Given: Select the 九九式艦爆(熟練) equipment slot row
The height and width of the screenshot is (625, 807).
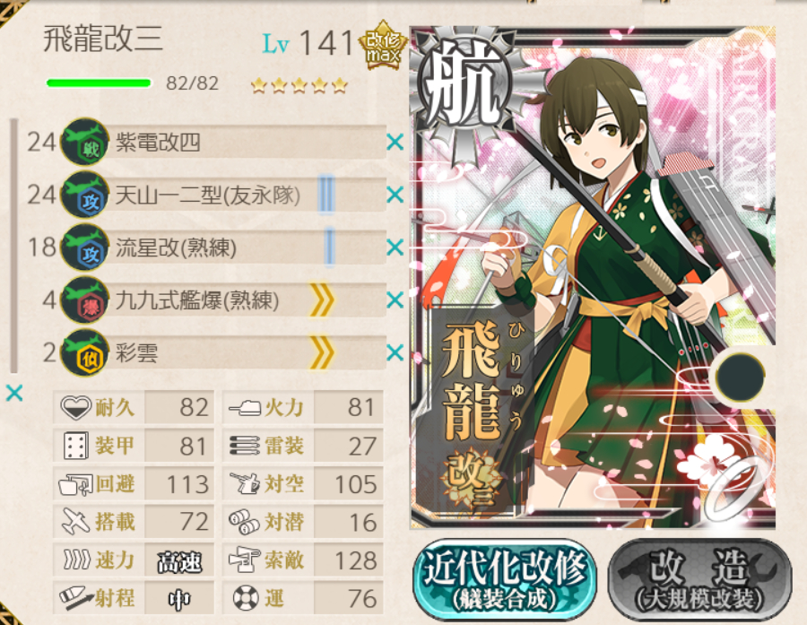Looking at the screenshot, I should 224,300.
